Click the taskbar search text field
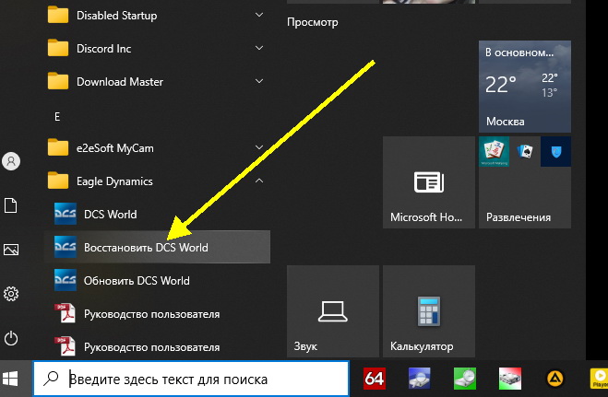The width and height of the screenshot is (608, 397). [191, 379]
